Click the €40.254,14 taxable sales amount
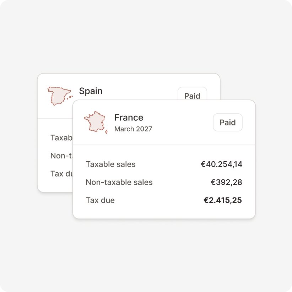Viewport: 292px width, 292px height. pos(221,164)
